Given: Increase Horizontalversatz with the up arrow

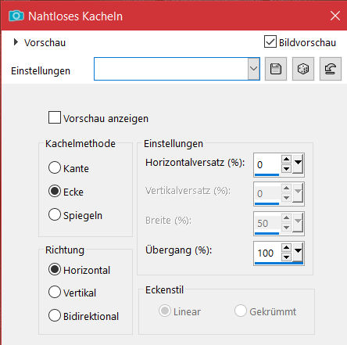Looking at the screenshot, I should pyautogui.click(x=286, y=160).
